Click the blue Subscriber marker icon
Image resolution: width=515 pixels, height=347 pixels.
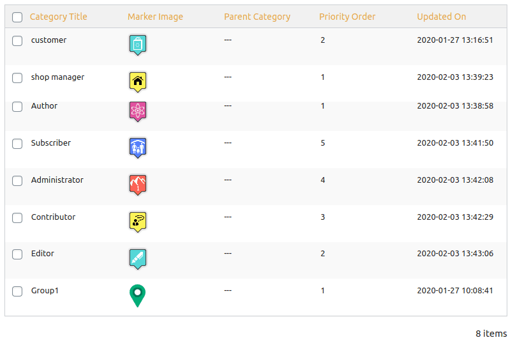tap(137, 148)
